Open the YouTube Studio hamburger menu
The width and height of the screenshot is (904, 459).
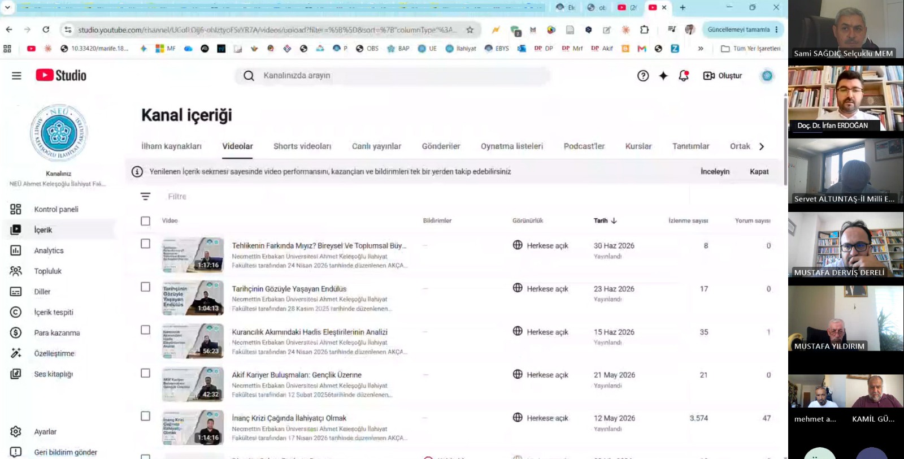16,76
